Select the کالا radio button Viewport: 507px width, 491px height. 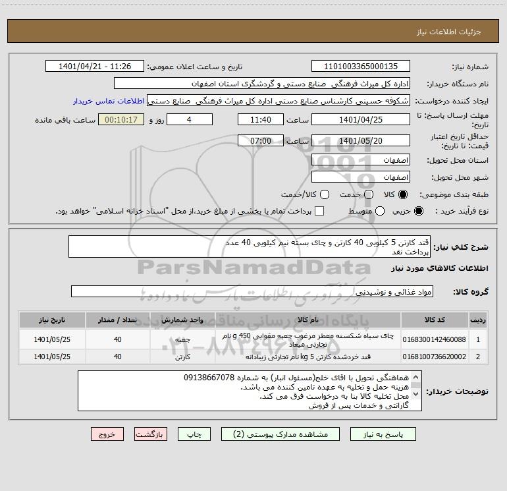403,194
